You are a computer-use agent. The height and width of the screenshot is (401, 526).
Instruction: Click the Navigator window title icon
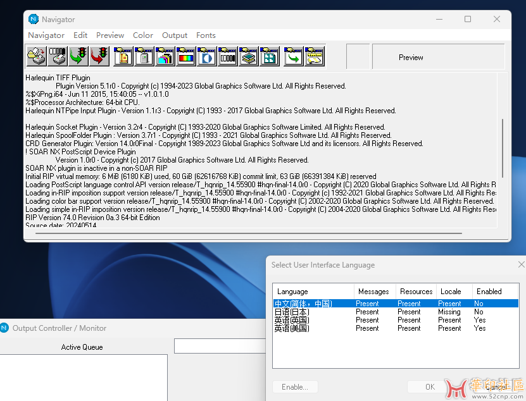(34, 19)
